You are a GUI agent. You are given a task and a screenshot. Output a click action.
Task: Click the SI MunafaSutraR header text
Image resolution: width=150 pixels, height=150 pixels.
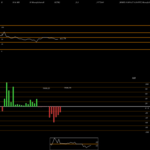coord(37,2)
